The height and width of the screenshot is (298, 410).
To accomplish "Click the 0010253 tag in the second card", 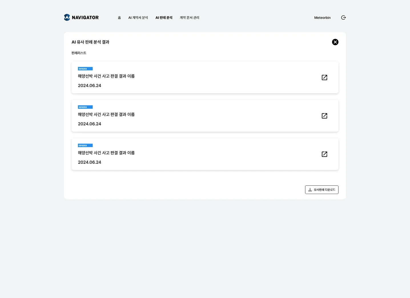I will [x=85, y=107].
